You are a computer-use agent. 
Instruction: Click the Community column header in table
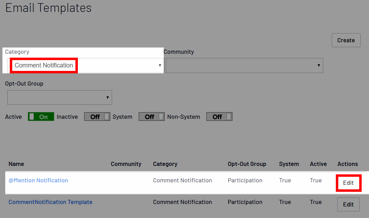126,164
